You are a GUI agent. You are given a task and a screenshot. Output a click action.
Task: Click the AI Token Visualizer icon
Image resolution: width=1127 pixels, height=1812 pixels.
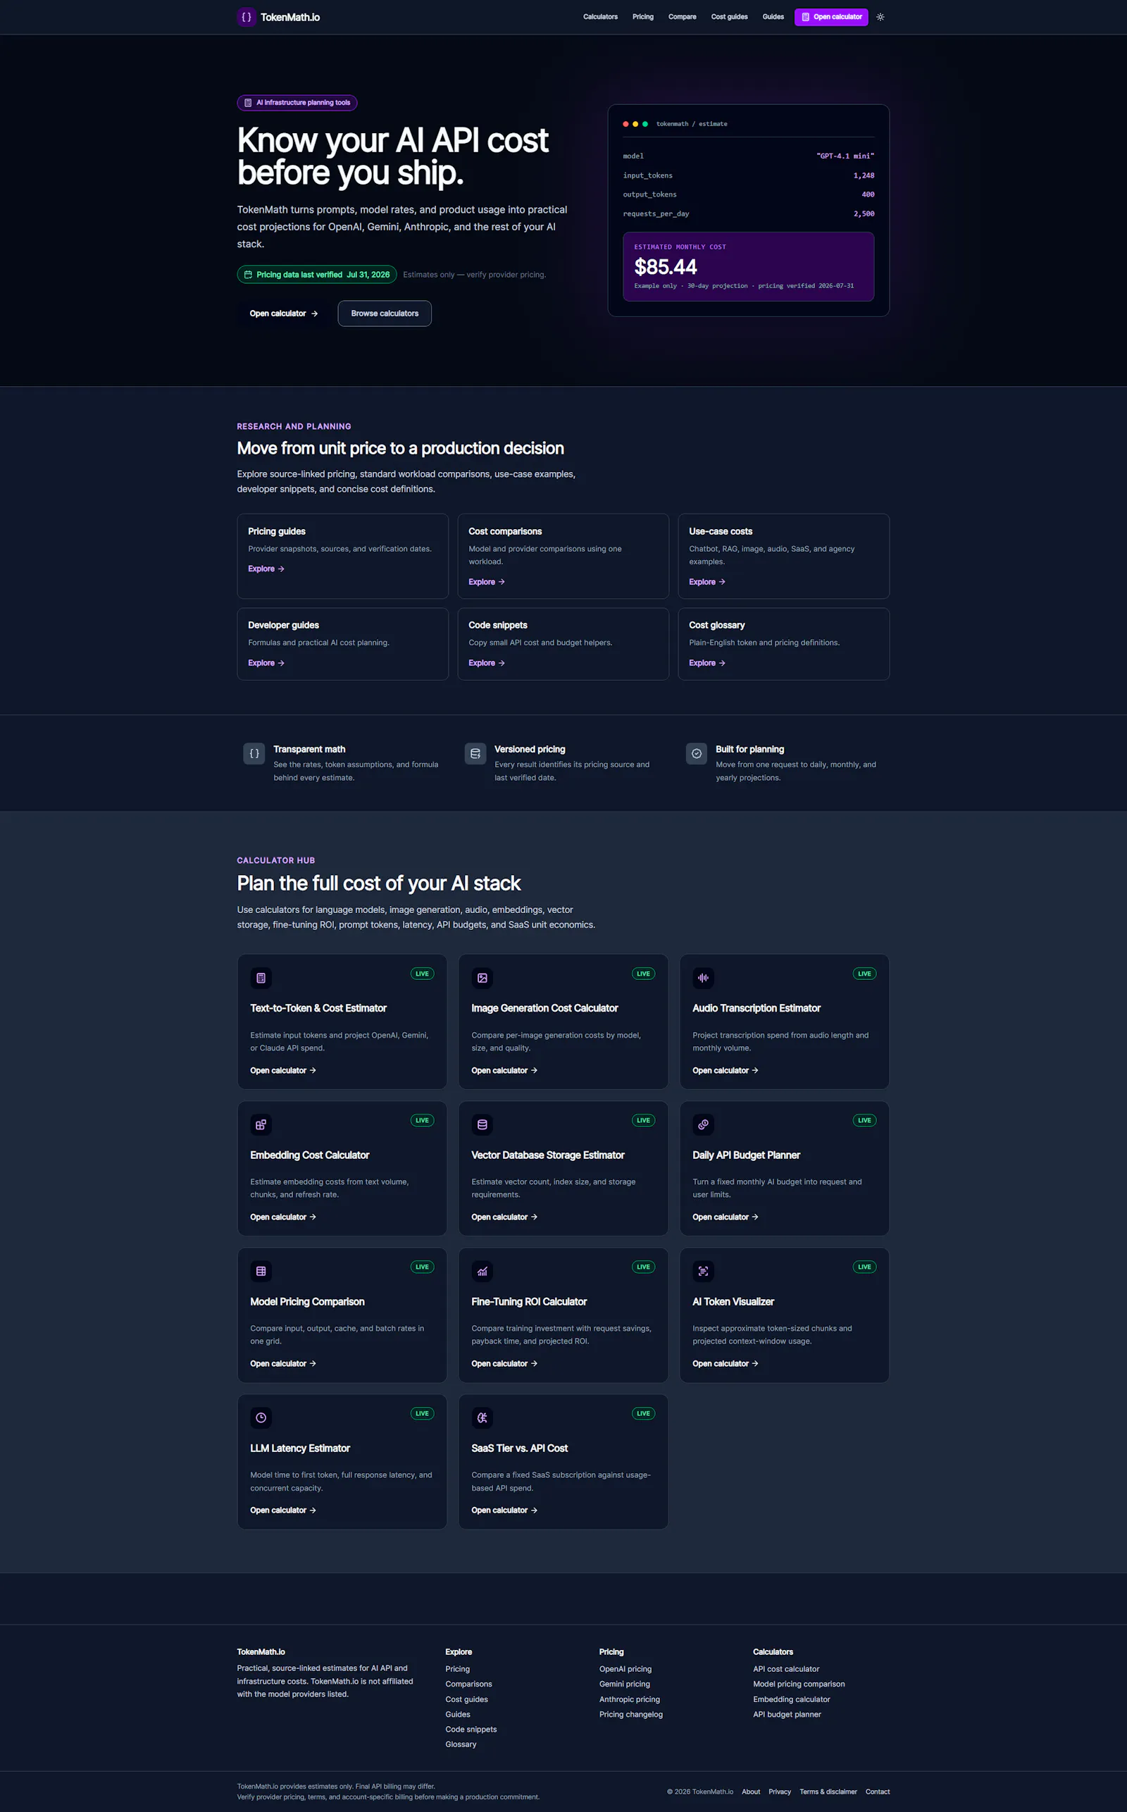point(703,1272)
